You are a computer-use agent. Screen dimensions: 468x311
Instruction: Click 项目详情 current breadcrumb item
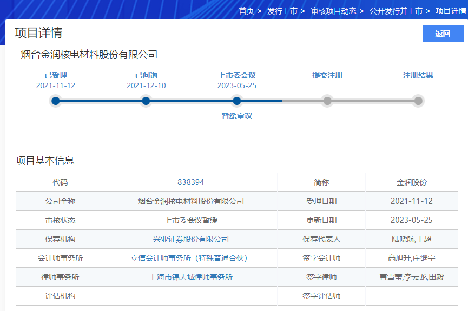coord(451,11)
